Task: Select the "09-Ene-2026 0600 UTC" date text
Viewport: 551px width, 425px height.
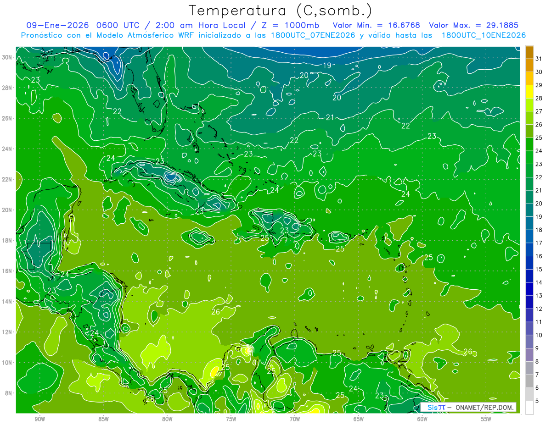Action: click(x=81, y=25)
